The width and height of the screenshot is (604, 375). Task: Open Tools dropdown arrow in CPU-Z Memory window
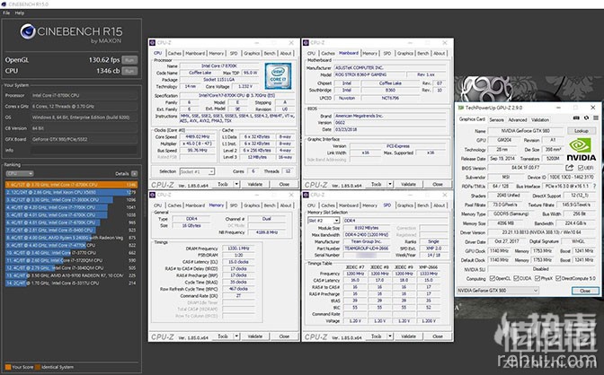coord(236,336)
